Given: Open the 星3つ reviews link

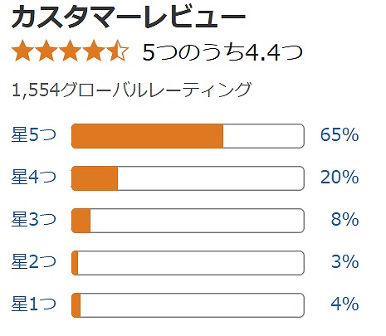Looking at the screenshot, I should pyautogui.click(x=34, y=220).
